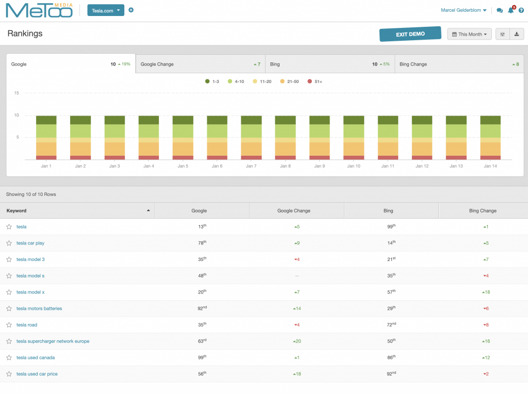Star the 'tesla' keyword
The image size is (528, 394).
tap(9, 226)
